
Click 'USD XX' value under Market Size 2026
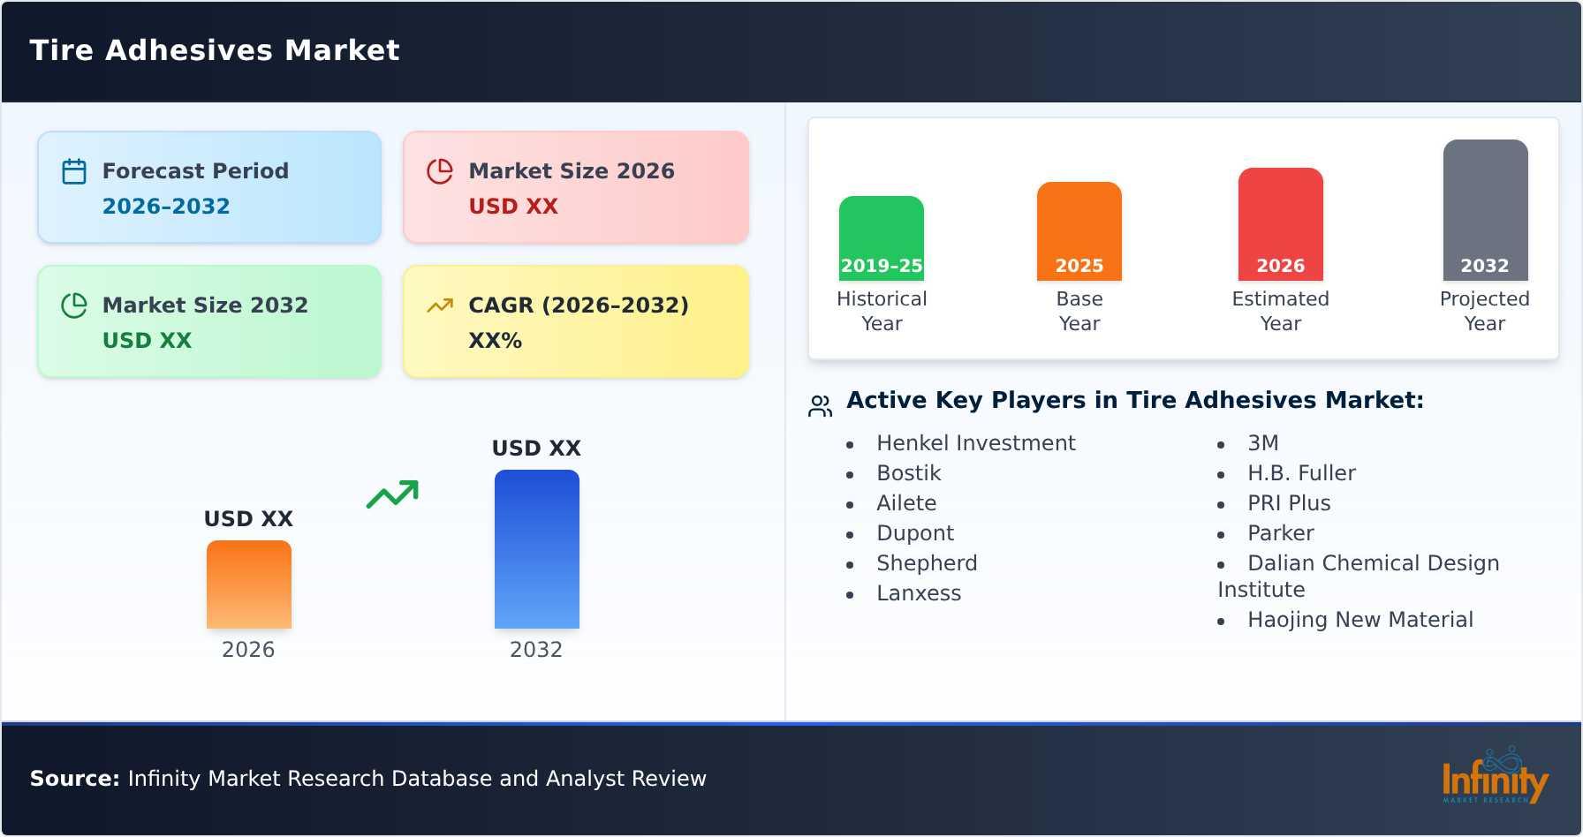tap(513, 207)
